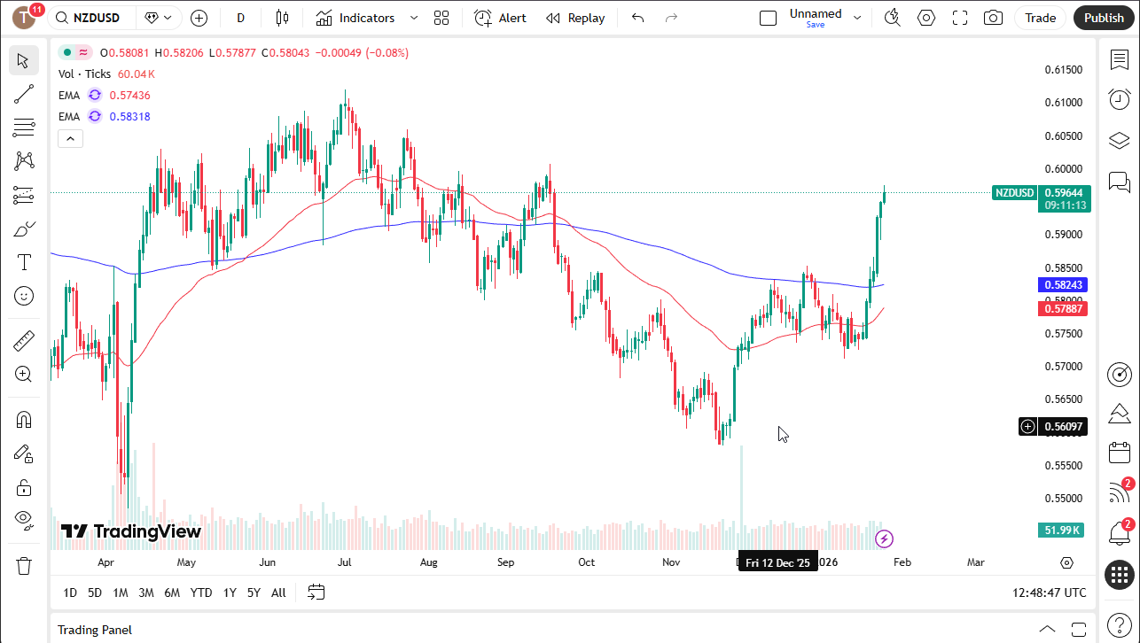This screenshot has height=643, width=1140.
Task: Select the ruler measure tool
Action: point(24,340)
